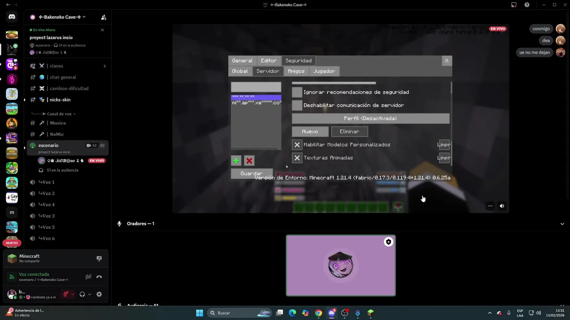The image size is (570, 320).
Task: Join the Voz 6 voice channel
Action: [68, 238]
